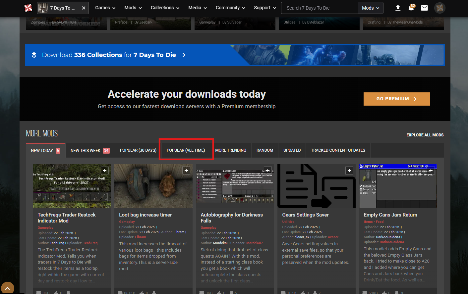Expand the Support menu

(x=265, y=8)
